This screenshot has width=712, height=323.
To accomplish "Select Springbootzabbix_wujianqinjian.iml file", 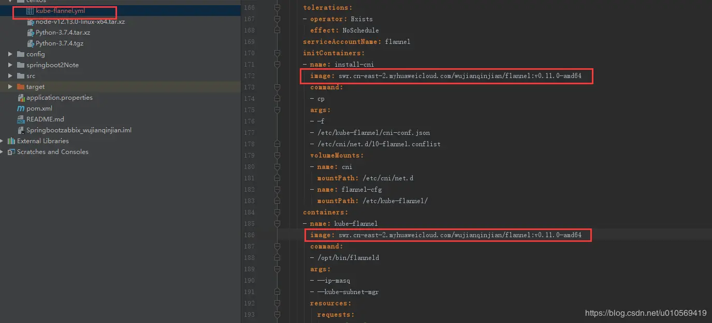I will tap(79, 130).
